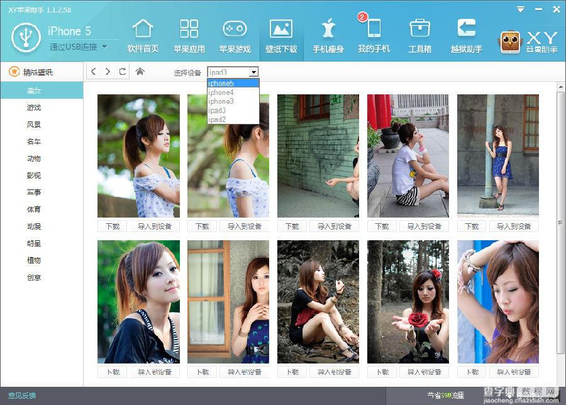Open the 工具箱 toolbox icon
Image resolution: width=566 pixels, height=405 pixels.
(419, 28)
